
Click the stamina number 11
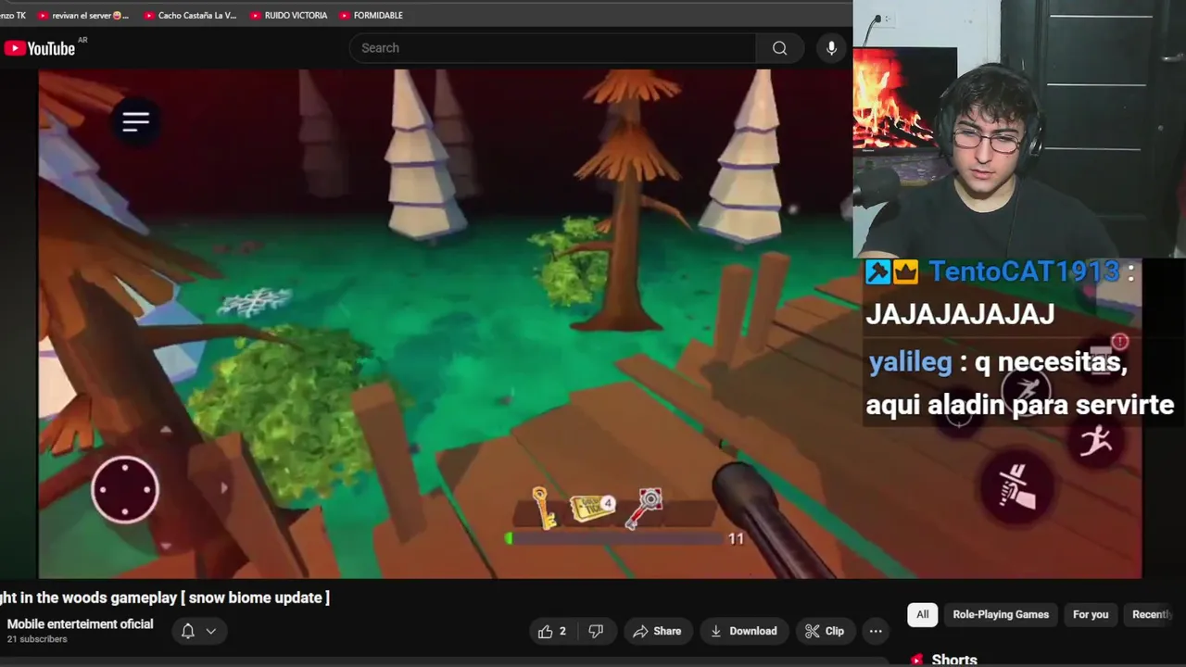736,539
